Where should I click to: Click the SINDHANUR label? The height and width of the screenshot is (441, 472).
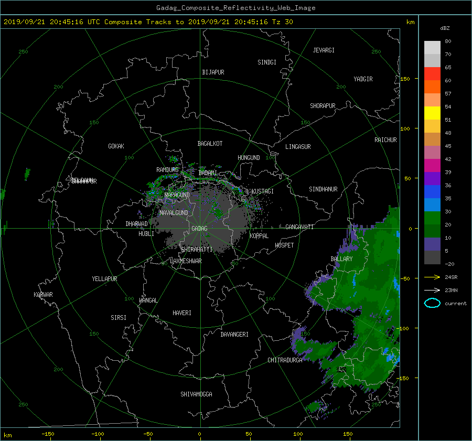click(323, 189)
